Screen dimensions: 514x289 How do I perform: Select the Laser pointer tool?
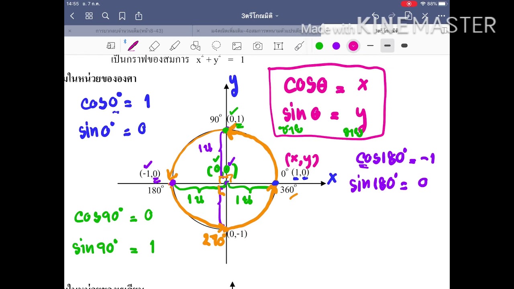point(299,46)
